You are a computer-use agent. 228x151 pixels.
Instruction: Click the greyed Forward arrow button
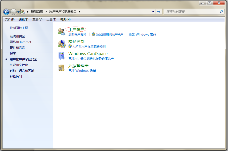(13, 12)
